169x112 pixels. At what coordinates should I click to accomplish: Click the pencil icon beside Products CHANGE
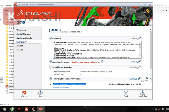[139, 38]
